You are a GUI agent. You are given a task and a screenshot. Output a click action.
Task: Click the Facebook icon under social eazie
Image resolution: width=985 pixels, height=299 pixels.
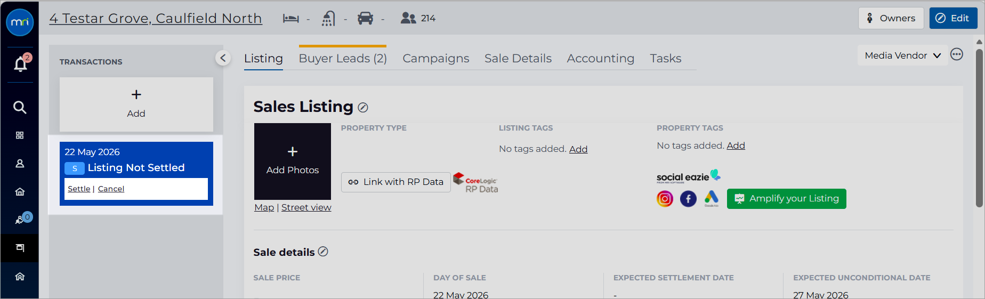(688, 199)
